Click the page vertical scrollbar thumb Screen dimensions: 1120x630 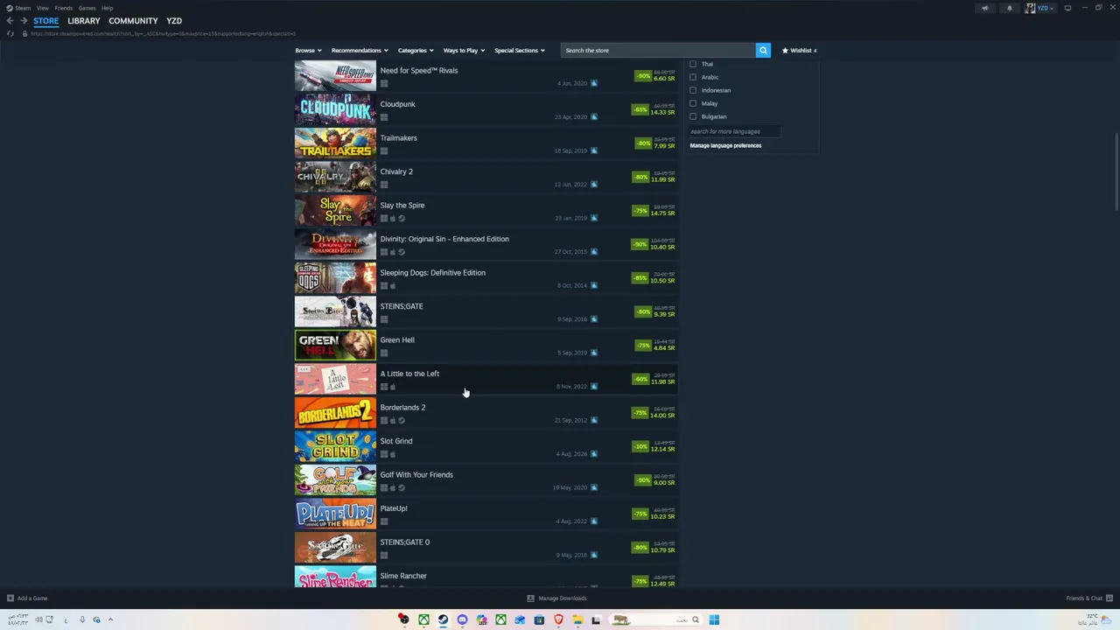[1116, 171]
